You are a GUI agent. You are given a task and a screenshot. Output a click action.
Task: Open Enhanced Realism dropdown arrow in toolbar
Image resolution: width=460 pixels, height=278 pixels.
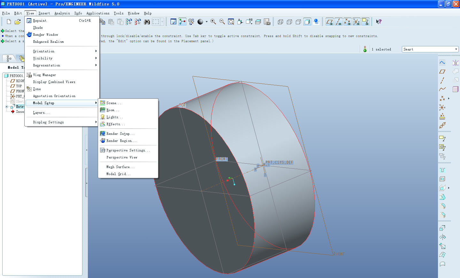point(207,22)
